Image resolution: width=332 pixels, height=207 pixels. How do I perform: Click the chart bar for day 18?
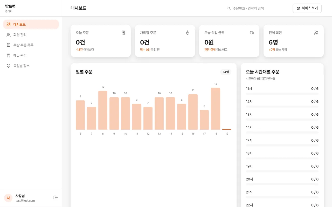pos(216,109)
